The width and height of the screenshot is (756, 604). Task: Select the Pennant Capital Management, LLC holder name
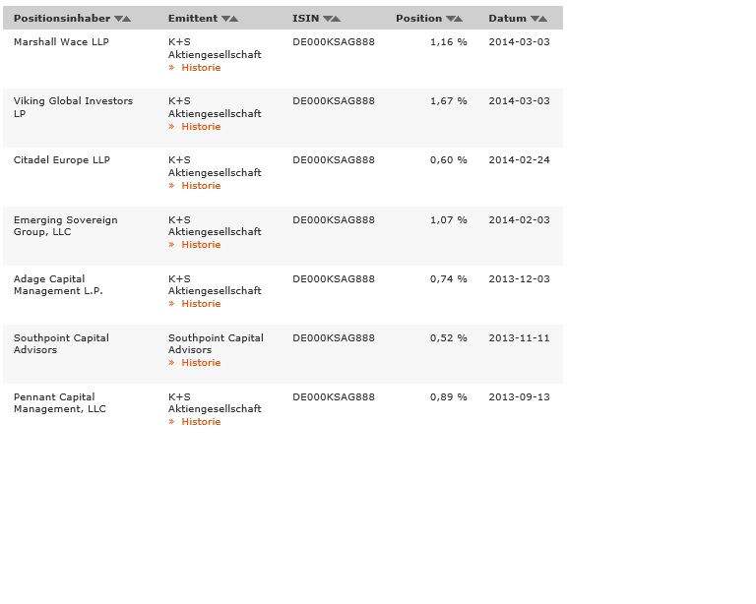click(60, 402)
